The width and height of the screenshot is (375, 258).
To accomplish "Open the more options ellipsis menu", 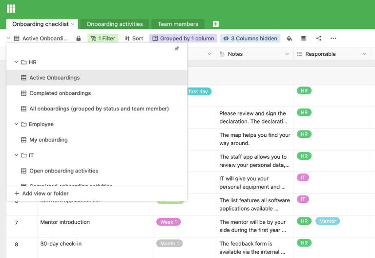I will pos(333,38).
